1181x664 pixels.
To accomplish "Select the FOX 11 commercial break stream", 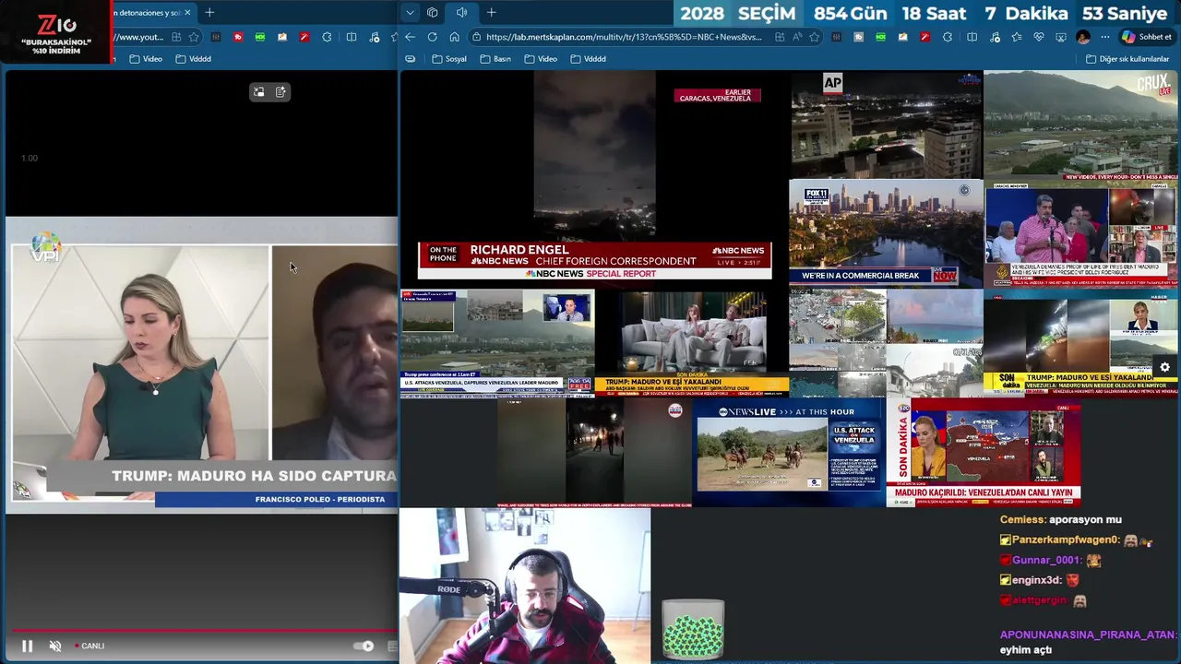I will tap(886, 232).
